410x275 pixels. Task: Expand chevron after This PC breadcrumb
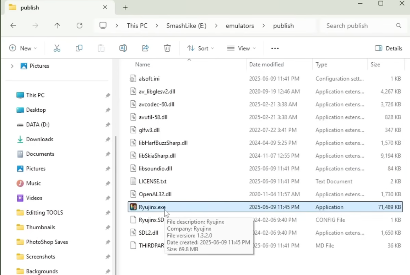pos(157,26)
